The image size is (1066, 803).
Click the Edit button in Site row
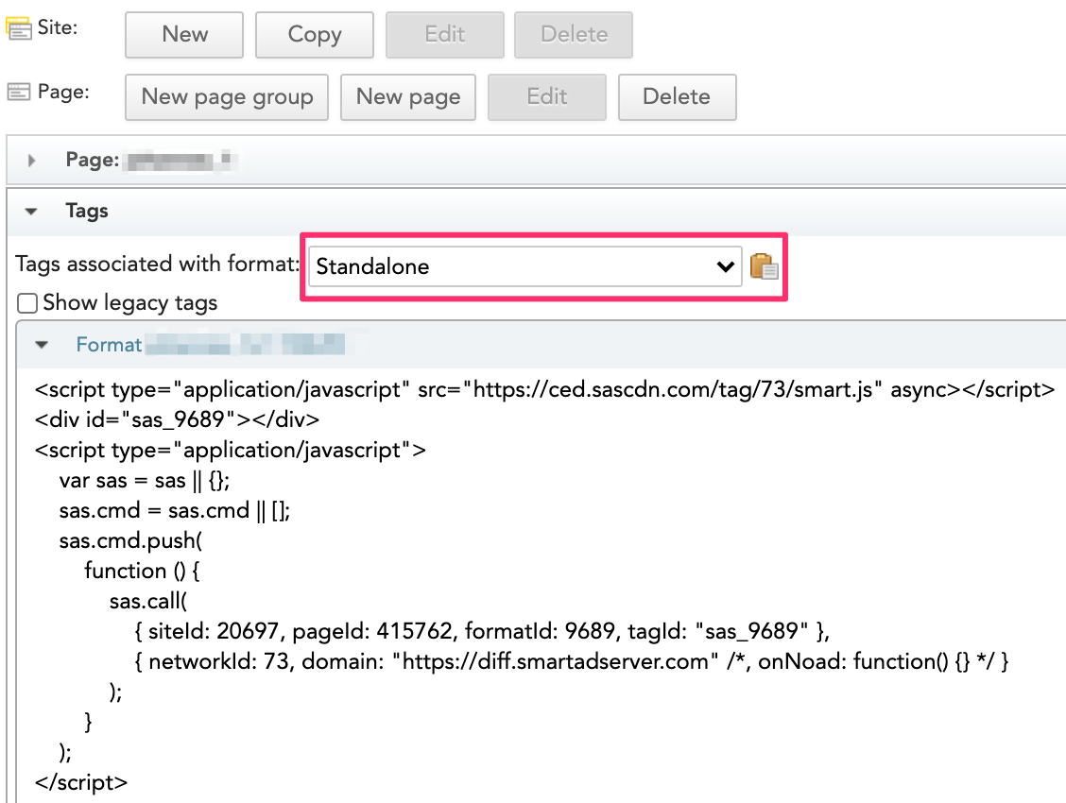(x=444, y=35)
